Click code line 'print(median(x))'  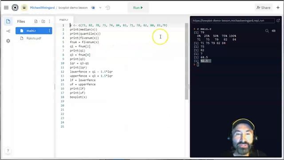tap(83, 29)
